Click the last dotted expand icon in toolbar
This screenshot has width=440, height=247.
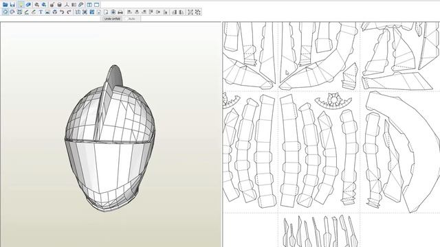[198, 12]
